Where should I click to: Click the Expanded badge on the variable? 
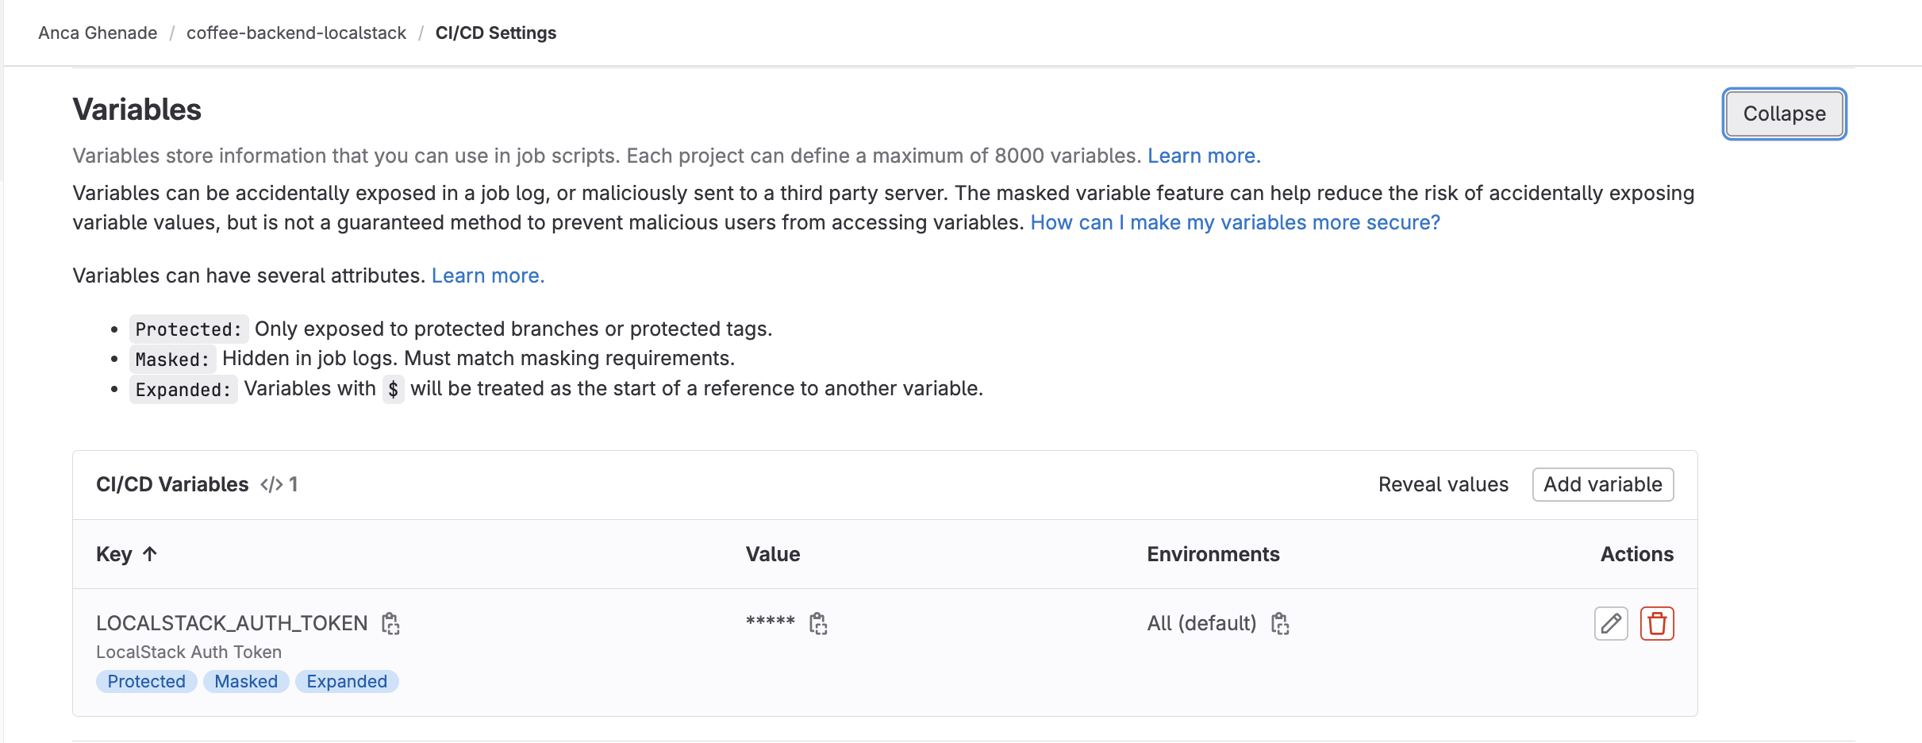click(347, 681)
